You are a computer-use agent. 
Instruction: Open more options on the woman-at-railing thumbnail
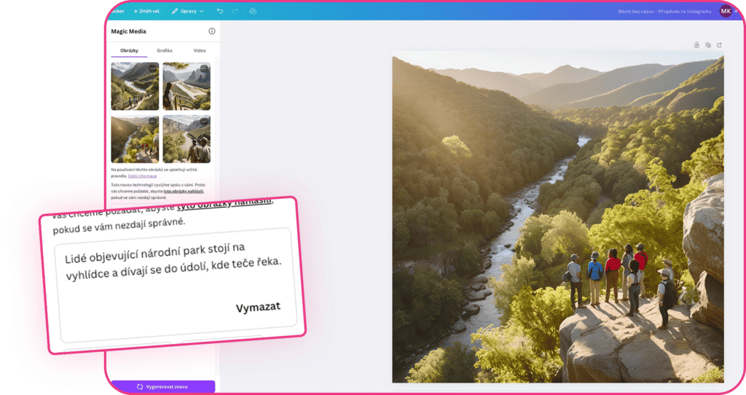tap(204, 69)
